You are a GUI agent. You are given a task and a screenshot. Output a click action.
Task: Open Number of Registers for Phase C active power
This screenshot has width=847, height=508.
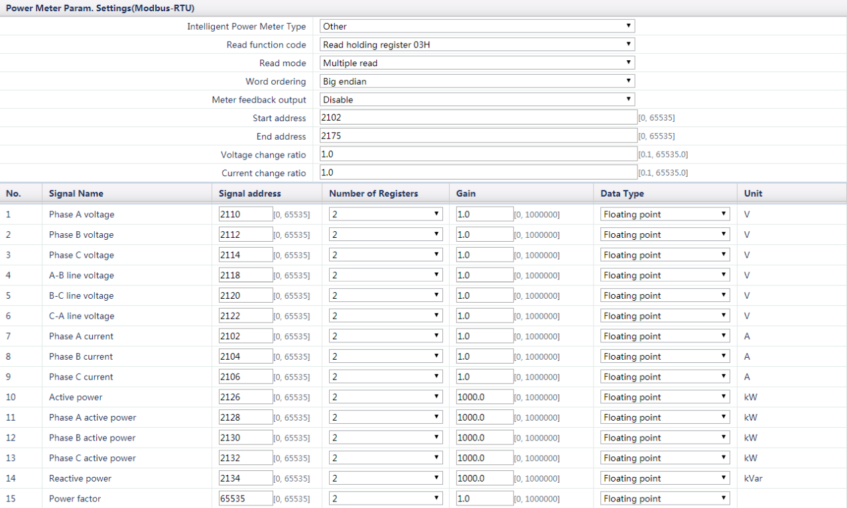(x=386, y=458)
